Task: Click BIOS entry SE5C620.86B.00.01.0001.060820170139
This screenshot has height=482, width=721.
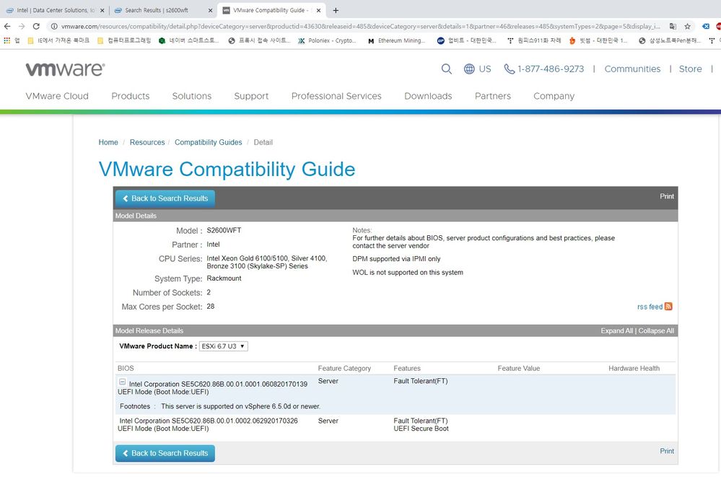Action: [x=218, y=384]
